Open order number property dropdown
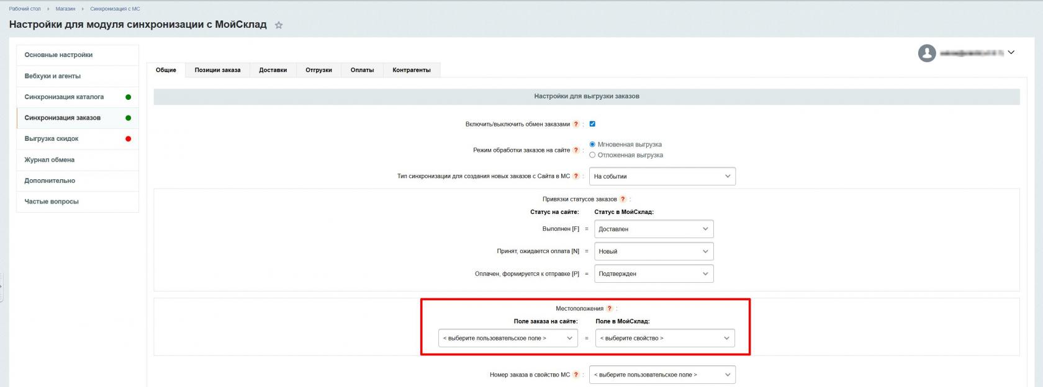The height and width of the screenshot is (387, 1043). coord(662,375)
